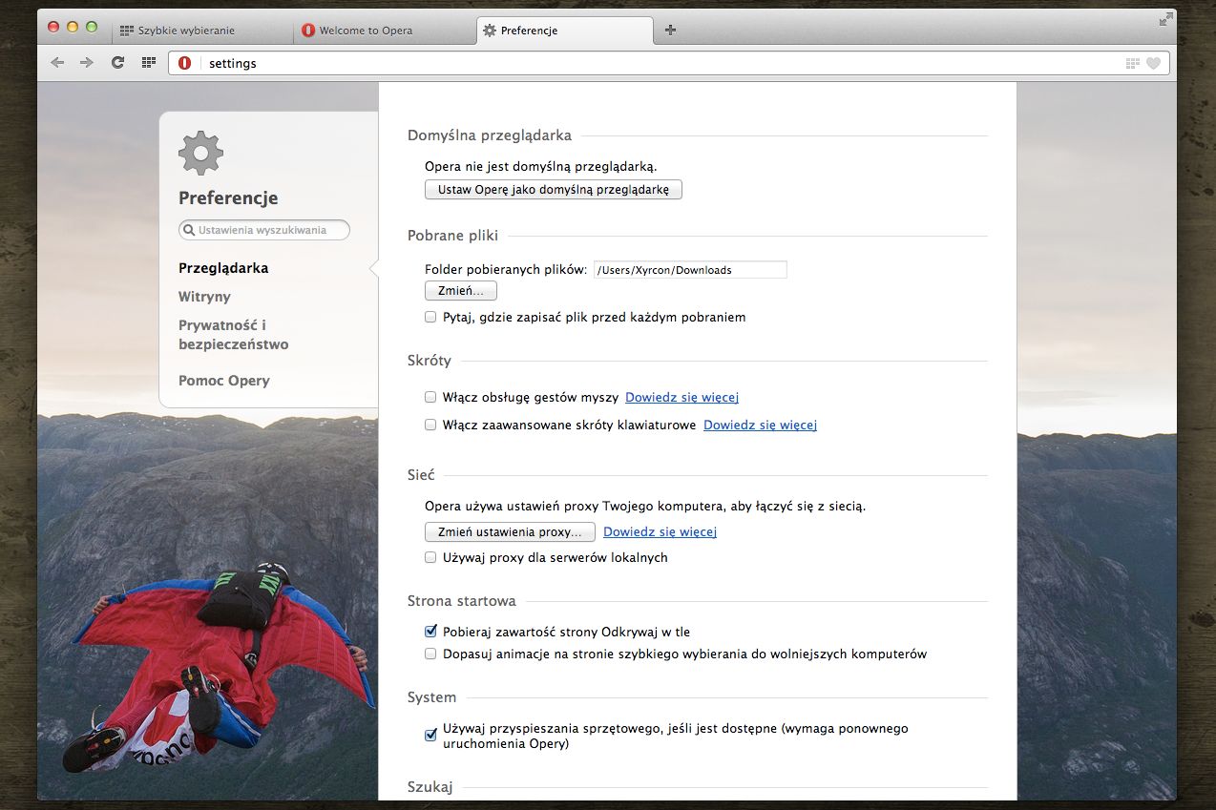Click the Preferencje sidebar title

click(x=228, y=198)
